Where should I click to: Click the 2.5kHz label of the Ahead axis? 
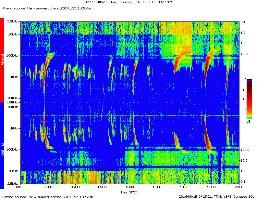pos(12,21)
